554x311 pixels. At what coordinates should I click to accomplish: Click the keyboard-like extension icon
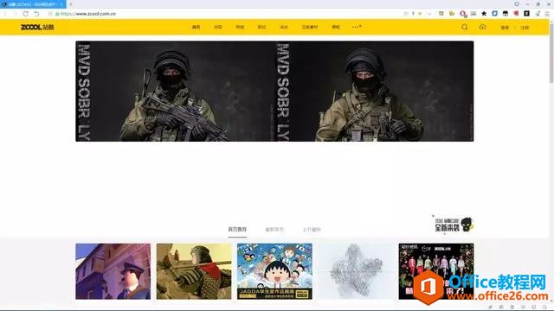click(x=473, y=14)
